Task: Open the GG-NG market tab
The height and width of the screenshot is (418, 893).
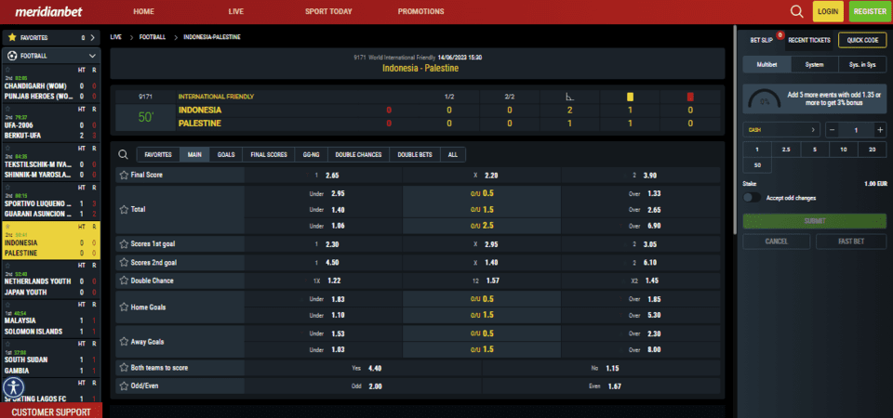Action: point(312,155)
